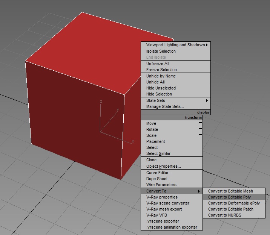Choose Hide Selection
This screenshot has height=235, width=270.
[176, 94]
